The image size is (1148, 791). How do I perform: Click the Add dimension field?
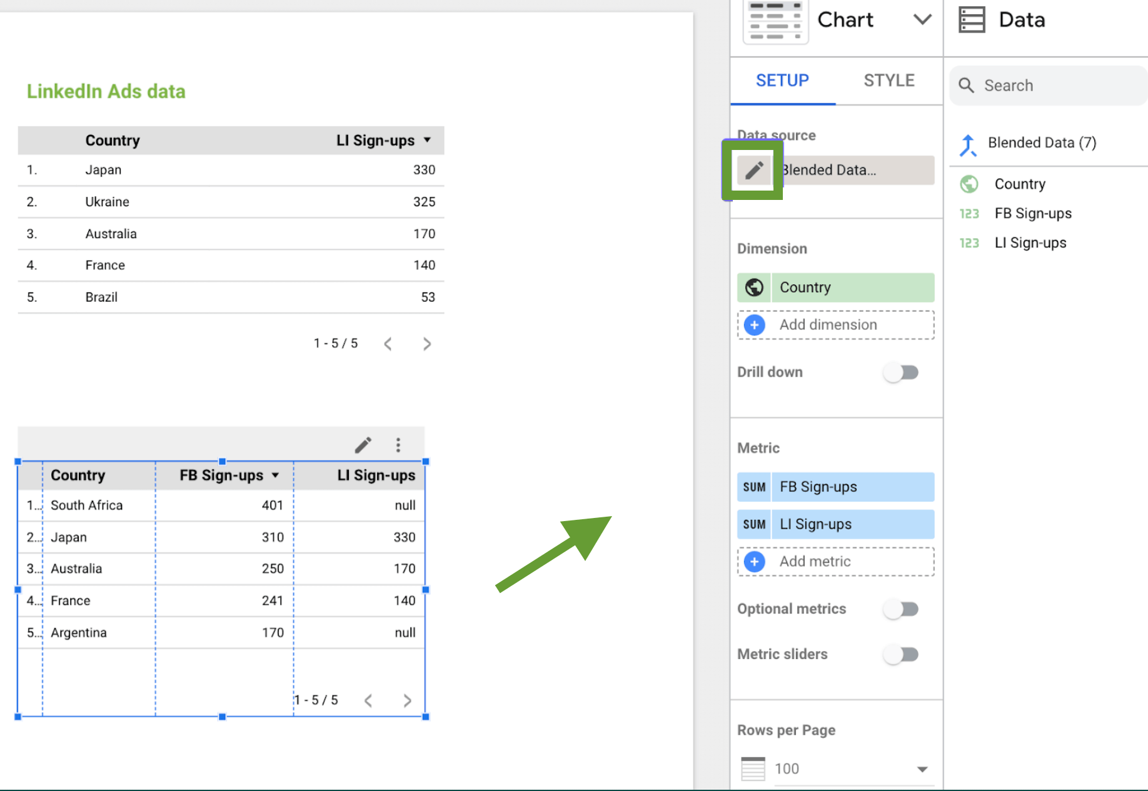tap(836, 325)
